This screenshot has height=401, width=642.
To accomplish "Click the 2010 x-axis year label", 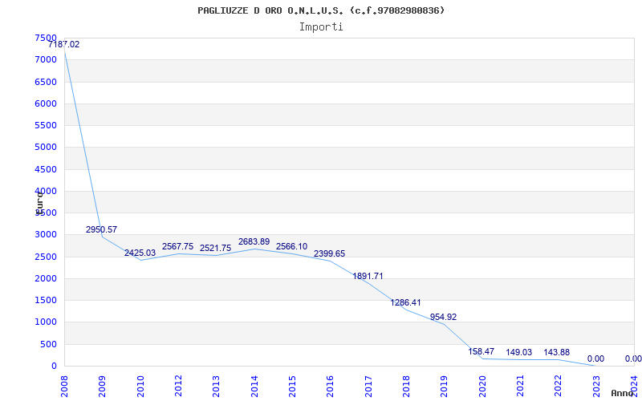I will [x=140, y=387].
